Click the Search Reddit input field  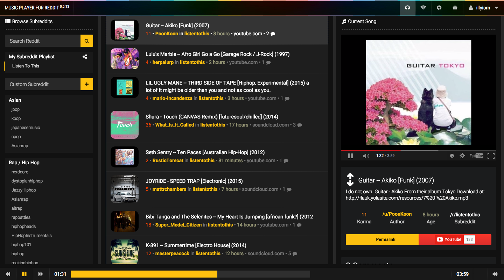click(x=43, y=41)
